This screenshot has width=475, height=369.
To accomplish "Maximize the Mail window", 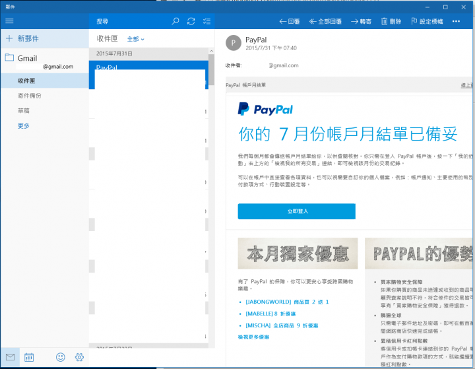I will coord(445,7).
